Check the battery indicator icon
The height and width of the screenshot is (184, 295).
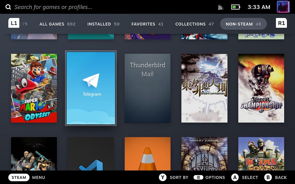tap(236, 7)
